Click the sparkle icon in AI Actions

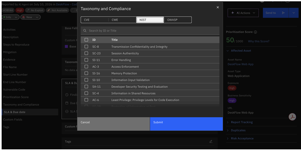(x=232, y=13)
